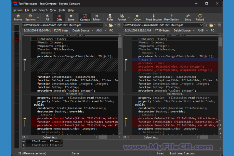The height and width of the screenshot is (156, 234).
Task: Open right pane ANSI encoding dropdown
Action: (203, 31)
